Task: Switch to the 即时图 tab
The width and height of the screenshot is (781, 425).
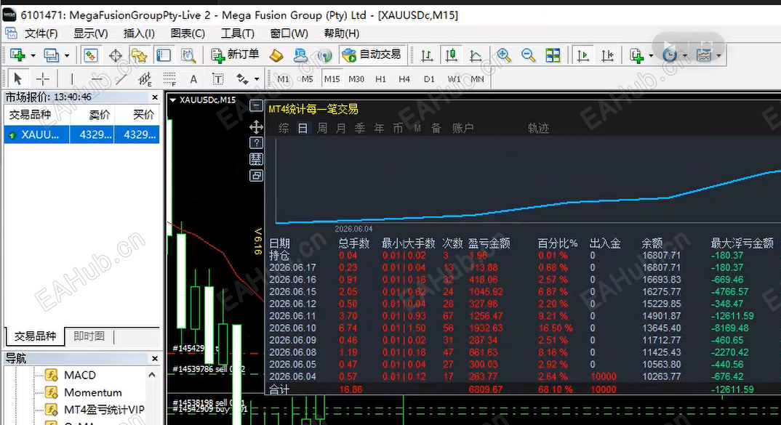Action: (89, 336)
